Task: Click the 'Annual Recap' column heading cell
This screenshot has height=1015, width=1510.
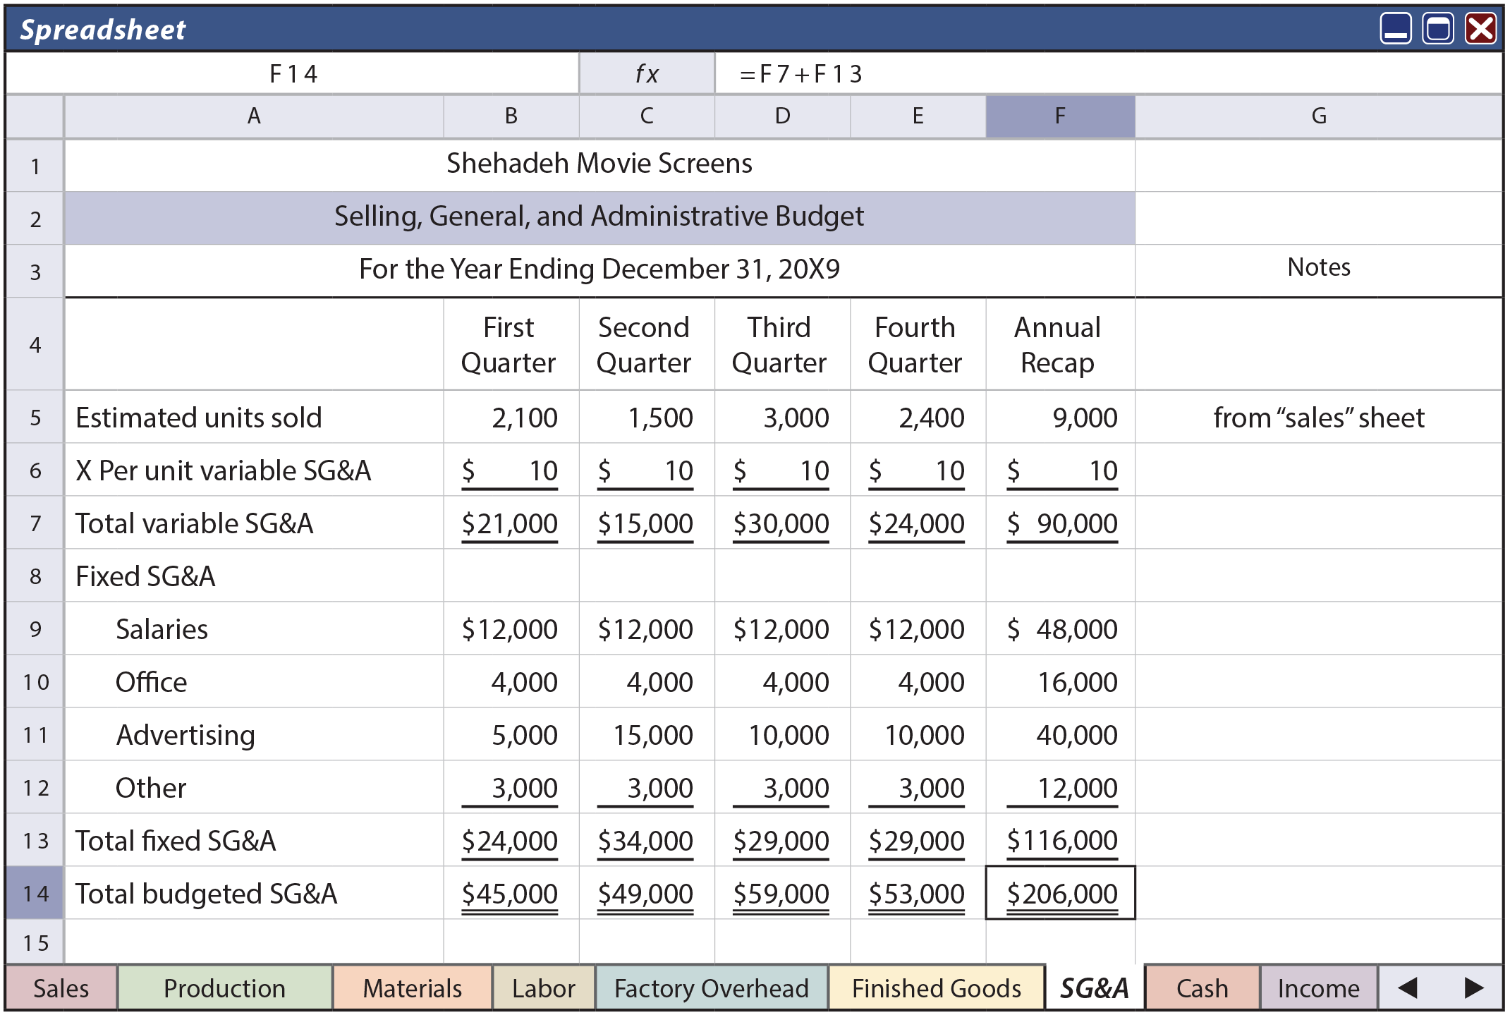Action: tap(1060, 344)
